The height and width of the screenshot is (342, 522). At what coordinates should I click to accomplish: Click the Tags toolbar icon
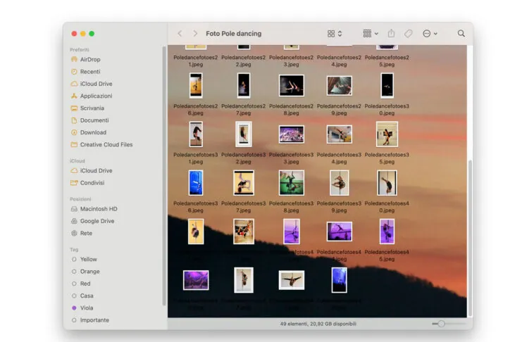[x=409, y=33]
